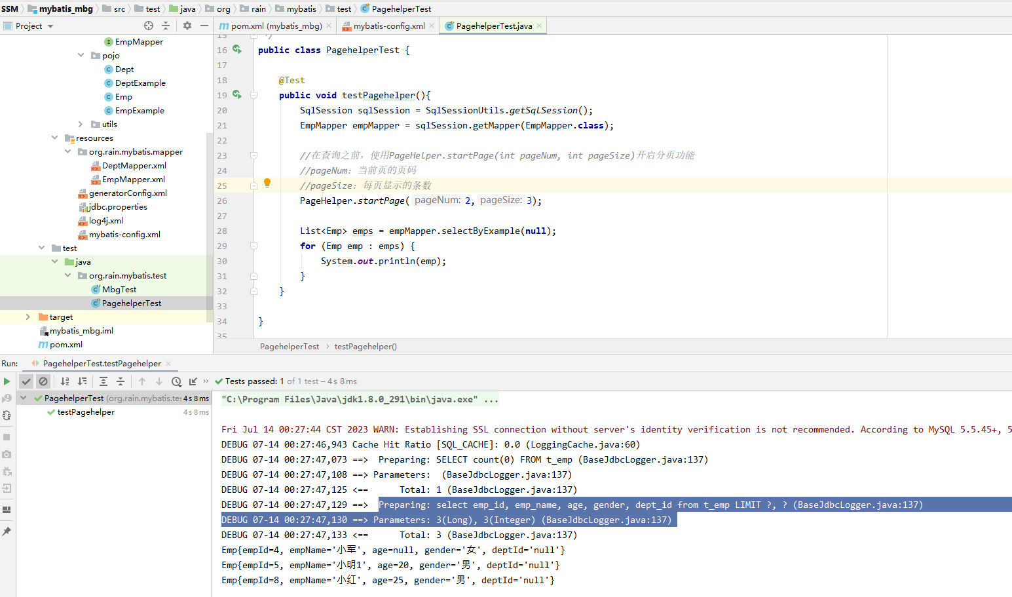Collapse all in Project panel toolbar

(x=166, y=26)
